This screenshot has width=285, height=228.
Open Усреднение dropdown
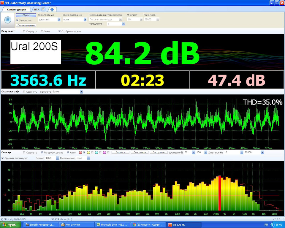tap(123, 24)
